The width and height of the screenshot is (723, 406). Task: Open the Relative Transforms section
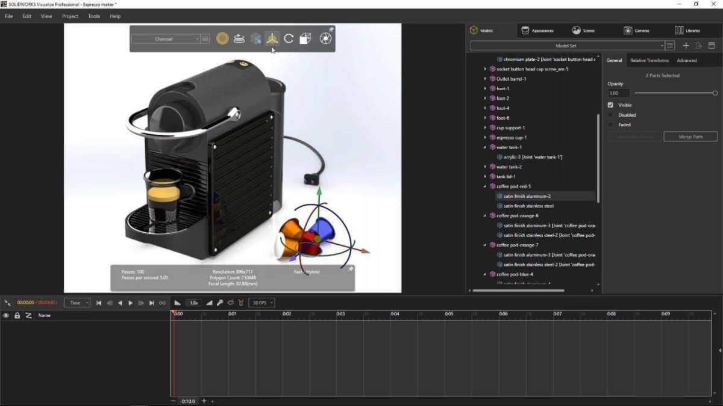(649, 60)
